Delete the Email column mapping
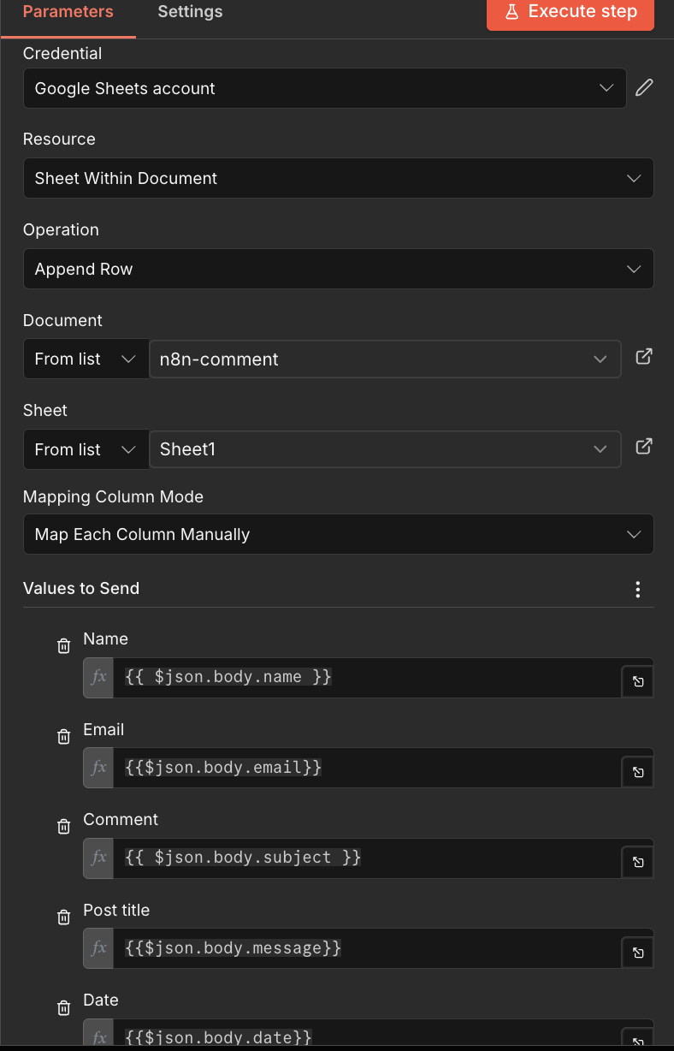Screen dimensions: 674x1051 (63, 736)
